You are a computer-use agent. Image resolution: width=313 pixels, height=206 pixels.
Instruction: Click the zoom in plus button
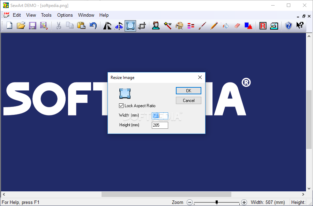pyautogui.click(x=244, y=203)
